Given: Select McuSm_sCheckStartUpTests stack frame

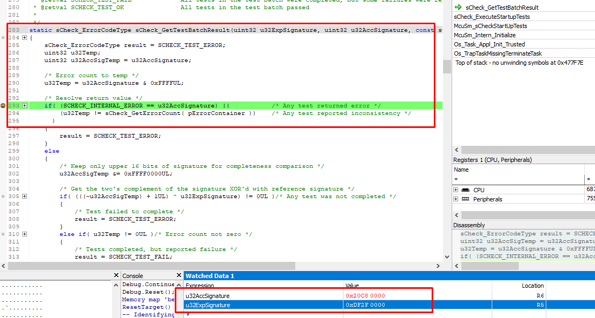Looking at the screenshot, I should click(x=490, y=26).
